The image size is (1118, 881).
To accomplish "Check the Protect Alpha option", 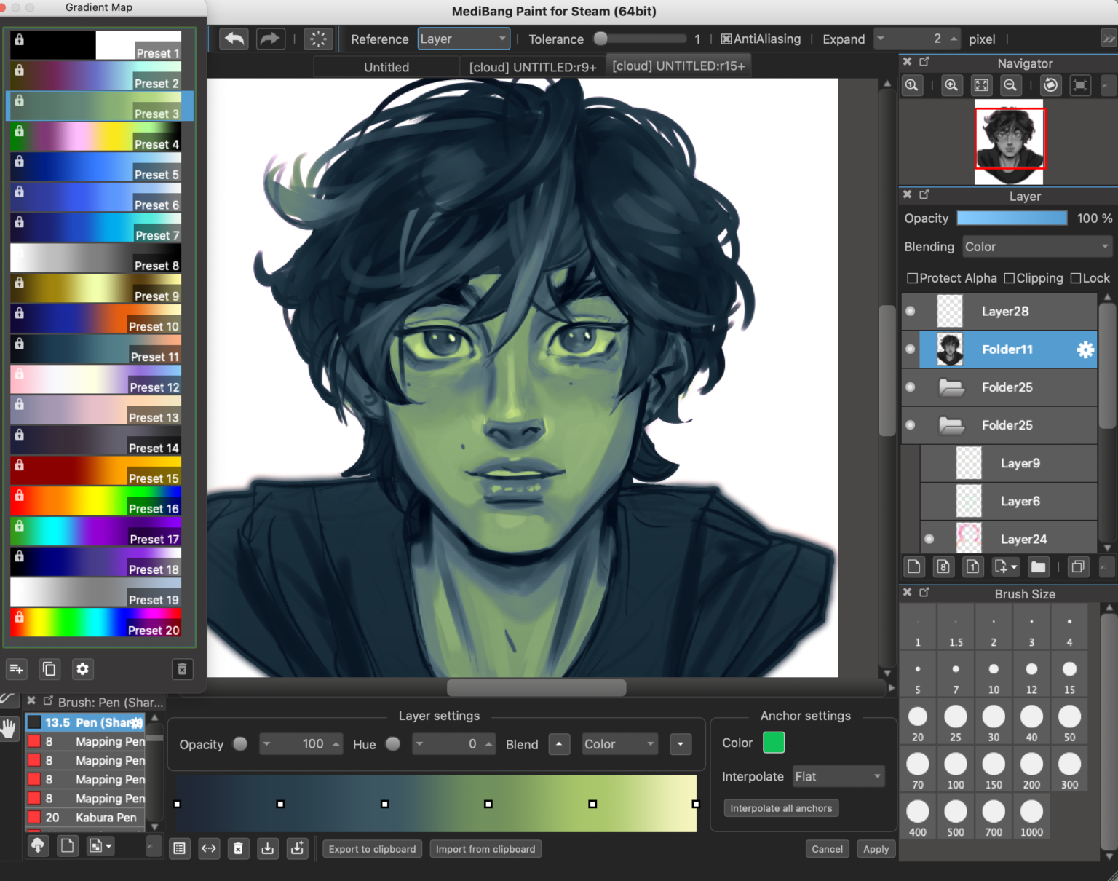I will [912, 278].
